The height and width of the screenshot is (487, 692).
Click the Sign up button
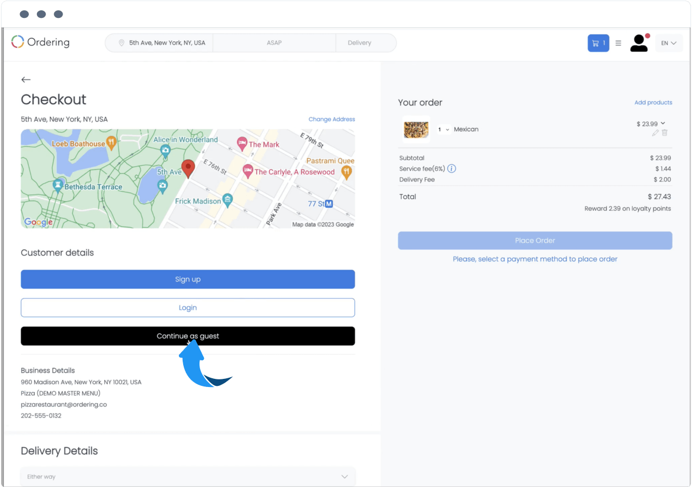[188, 279]
